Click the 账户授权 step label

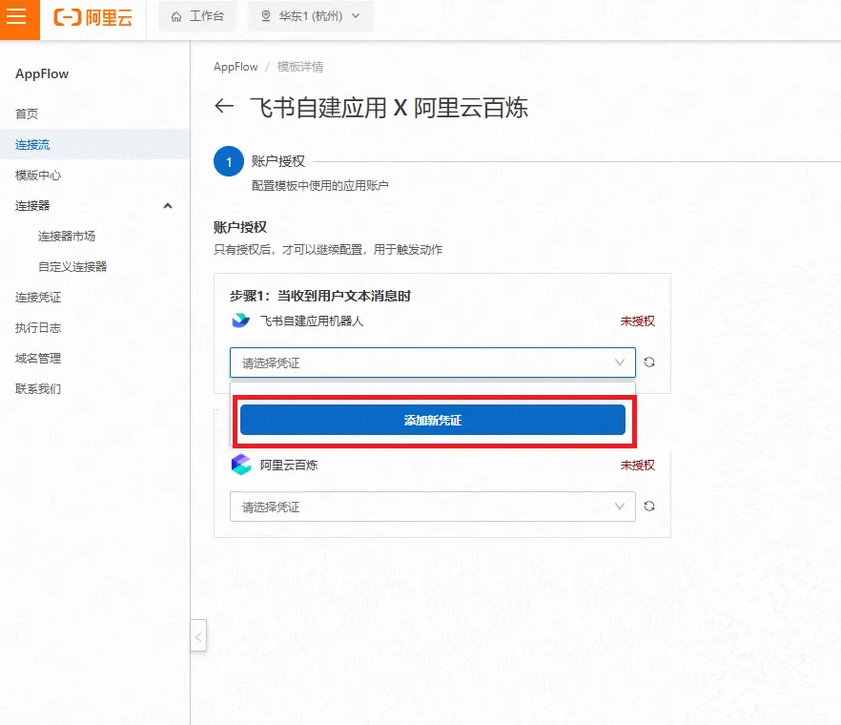(278, 161)
